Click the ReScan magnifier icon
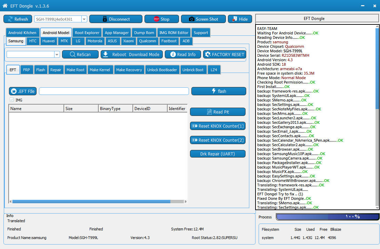The image size is (380, 249). [x=72, y=54]
